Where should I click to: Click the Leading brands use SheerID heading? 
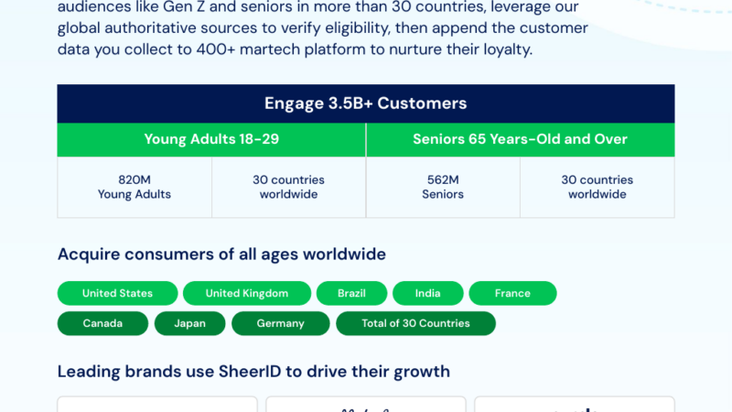[253, 371]
